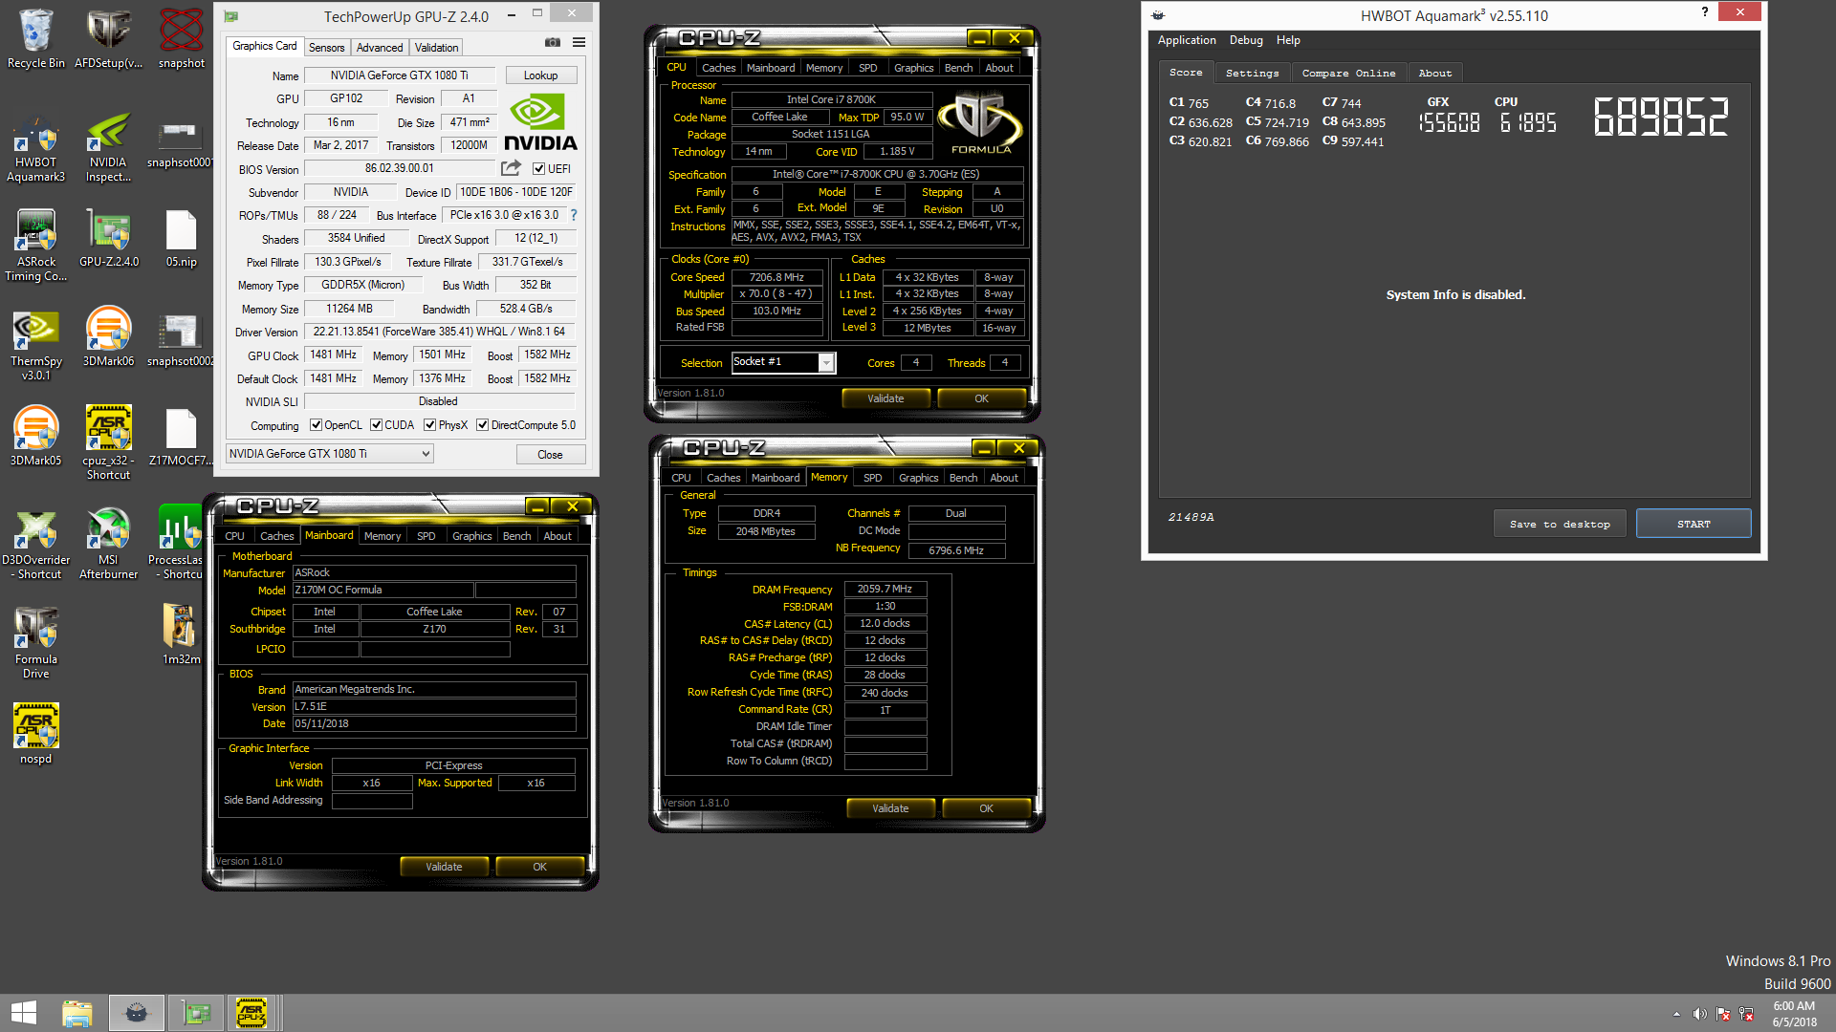Viewport: 1836px width, 1032px height.
Task: Click NVIDIA logo in GPU-Z
Action: tap(540, 122)
